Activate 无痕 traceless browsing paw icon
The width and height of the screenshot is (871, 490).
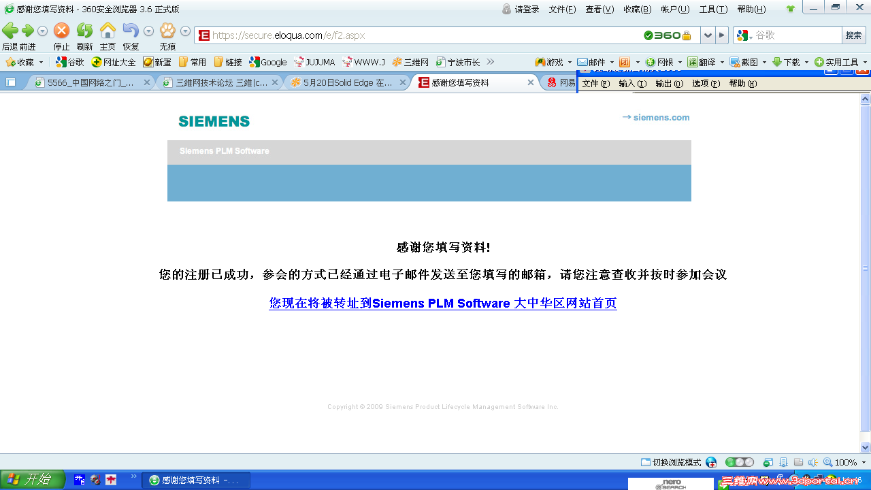point(167,31)
